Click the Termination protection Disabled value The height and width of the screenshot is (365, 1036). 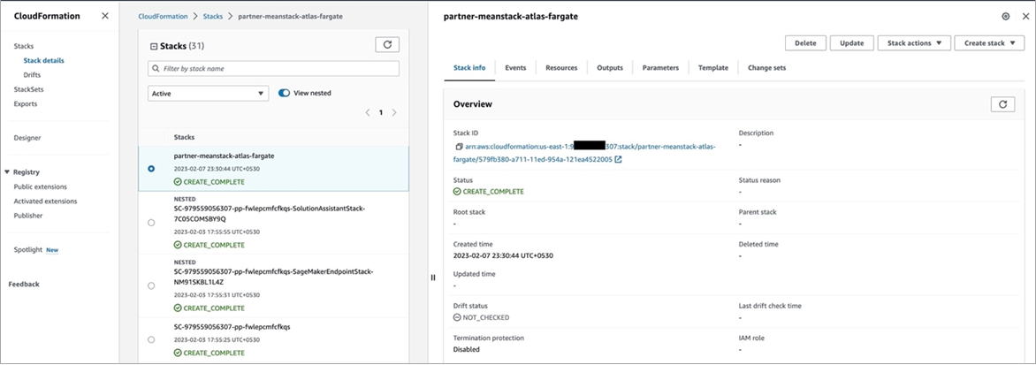(x=467, y=349)
